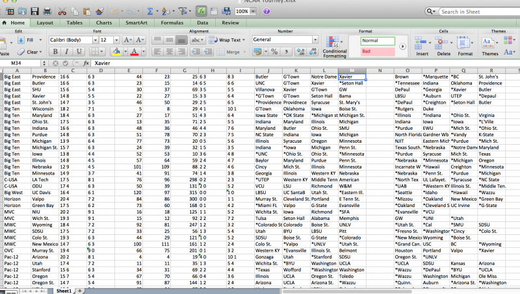The image size is (520, 294).
Task: Click the Decrease Indent icon
Action: (196, 52)
